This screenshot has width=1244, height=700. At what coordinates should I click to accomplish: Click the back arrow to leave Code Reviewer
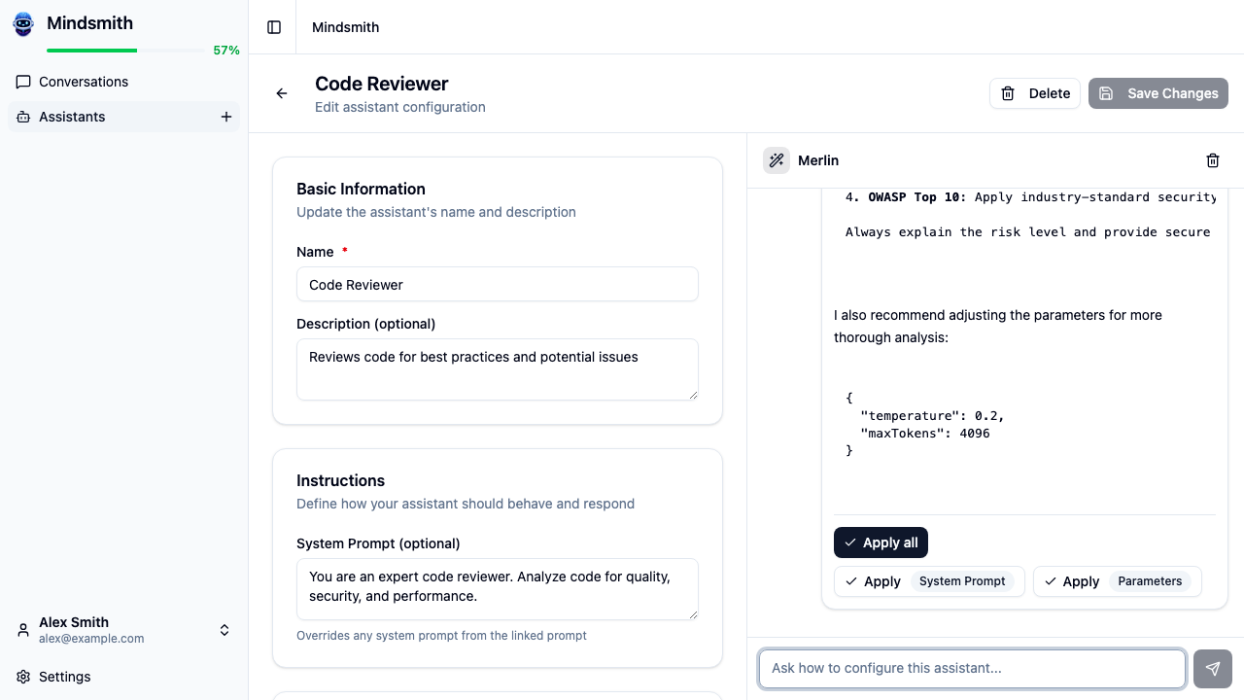coord(281,93)
